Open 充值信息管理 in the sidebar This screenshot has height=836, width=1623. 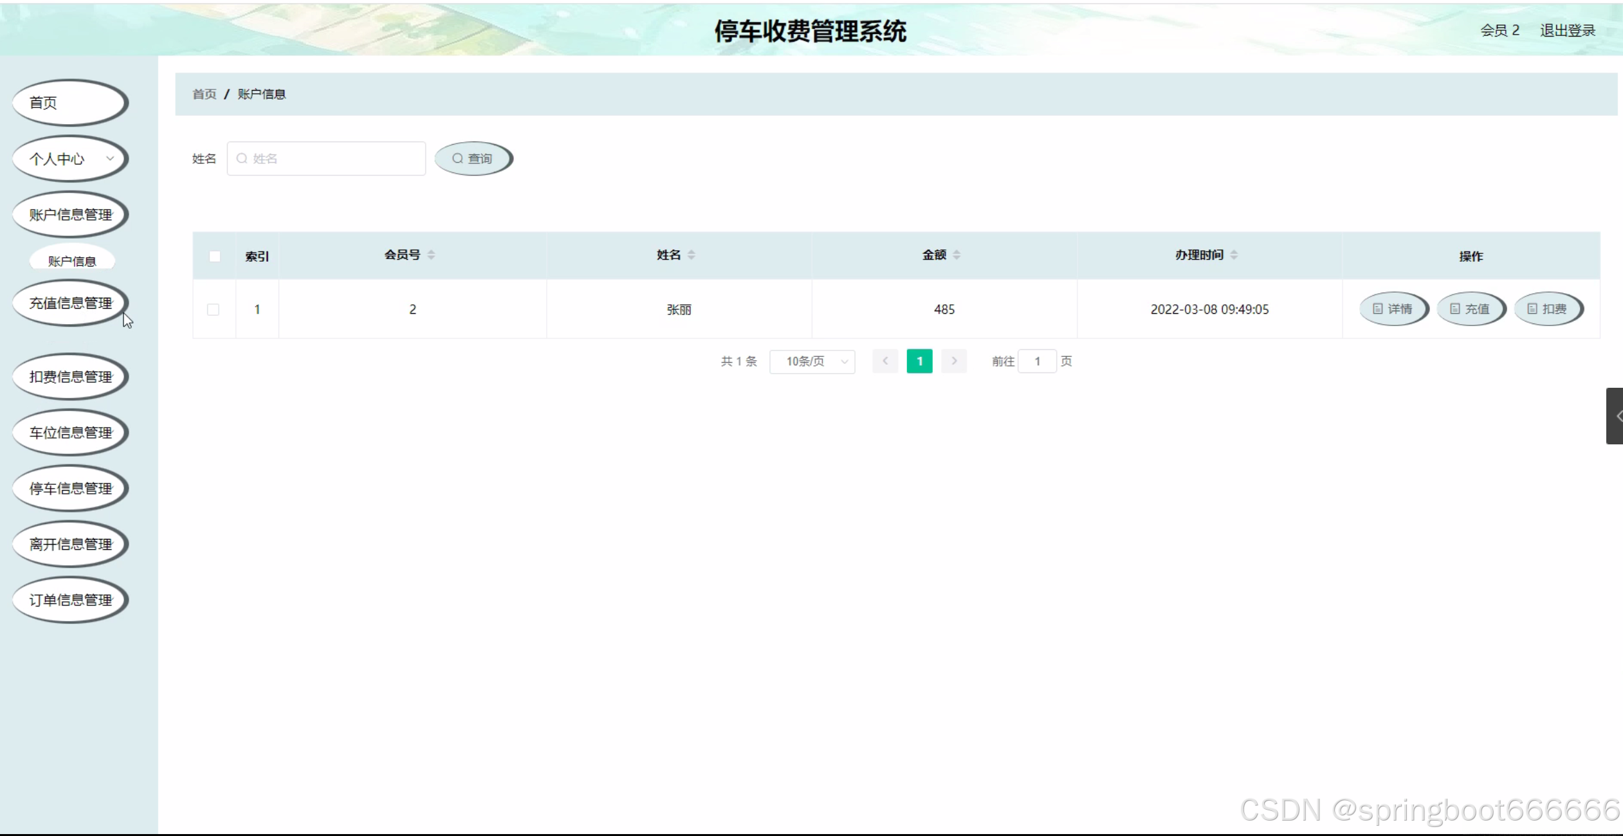pyautogui.click(x=69, y=303)
